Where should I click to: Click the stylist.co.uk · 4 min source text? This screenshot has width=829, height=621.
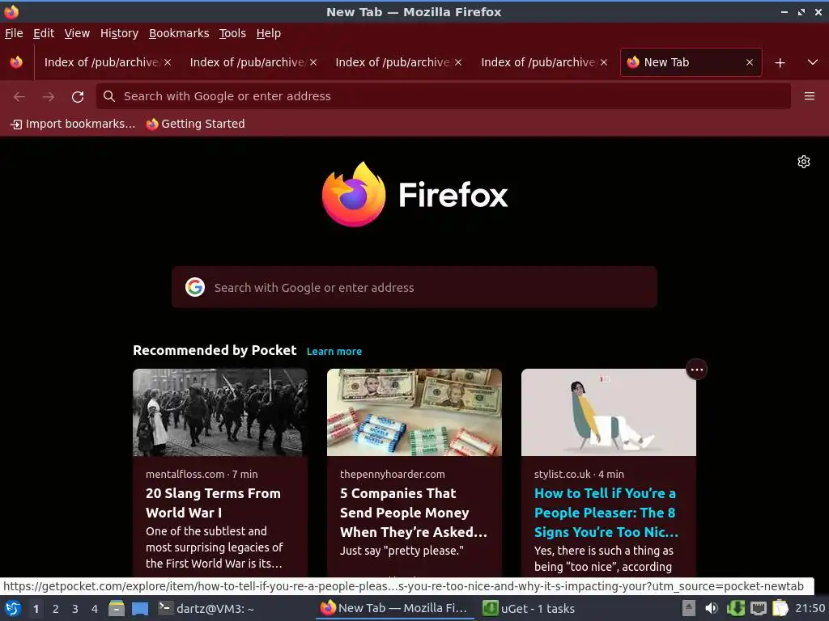(x=579, y=474)
